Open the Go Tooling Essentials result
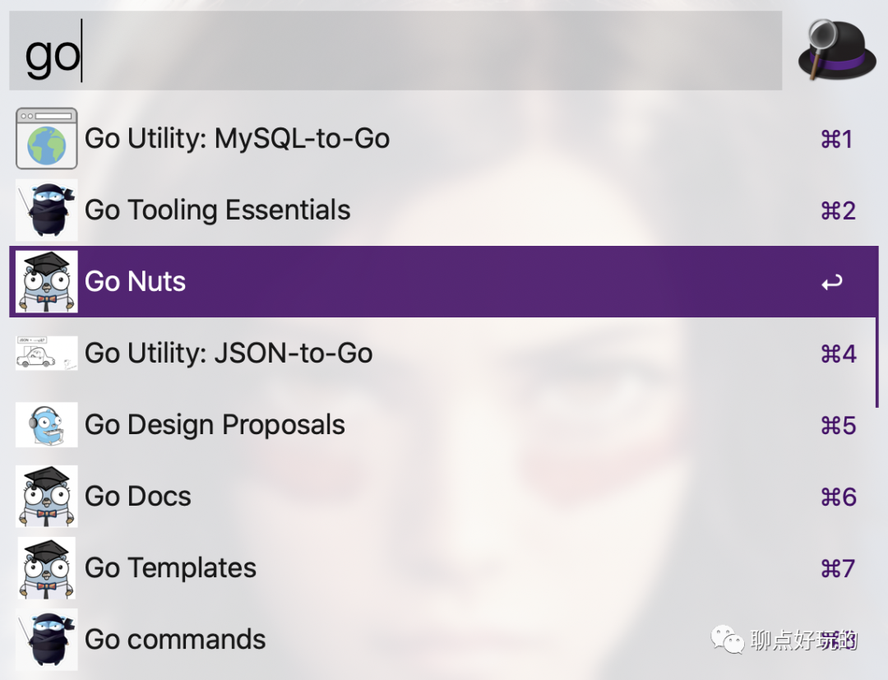888x680 pixels. 443,210
